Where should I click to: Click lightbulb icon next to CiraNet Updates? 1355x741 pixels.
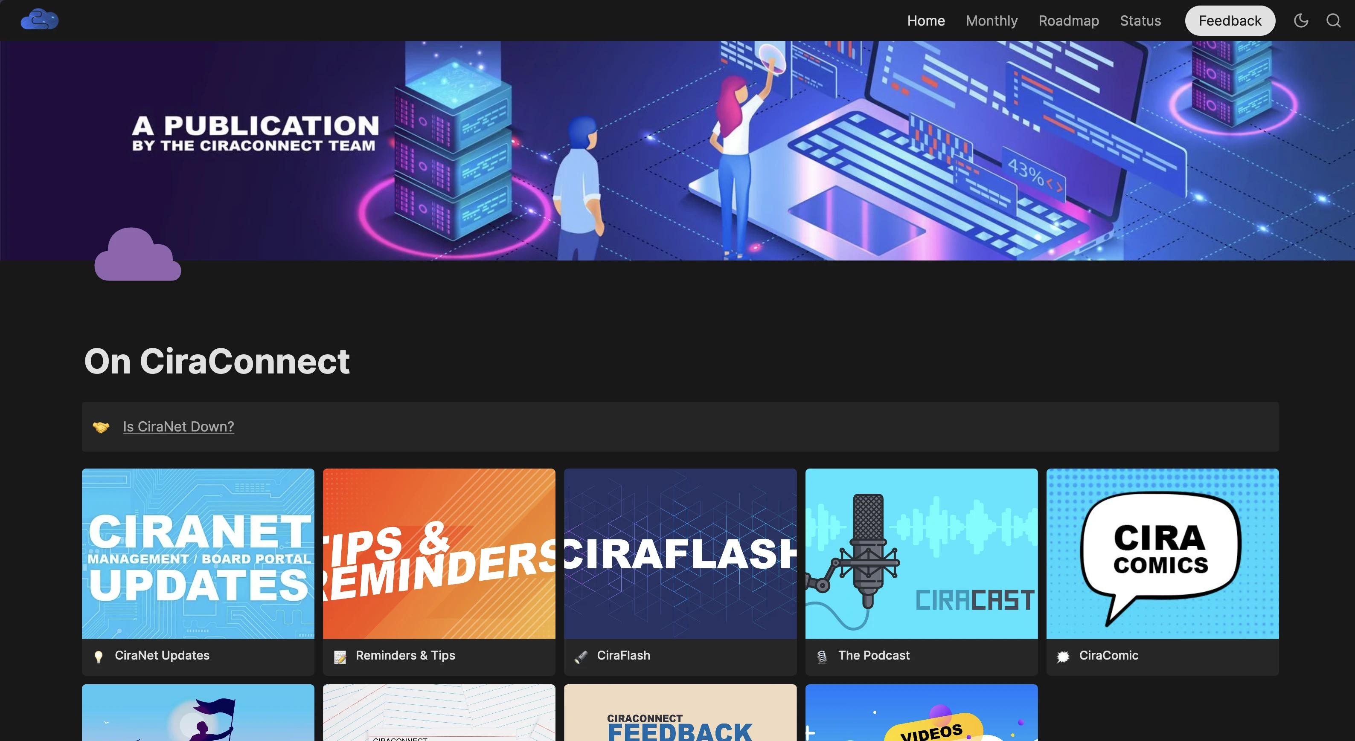tap(99, 656)
